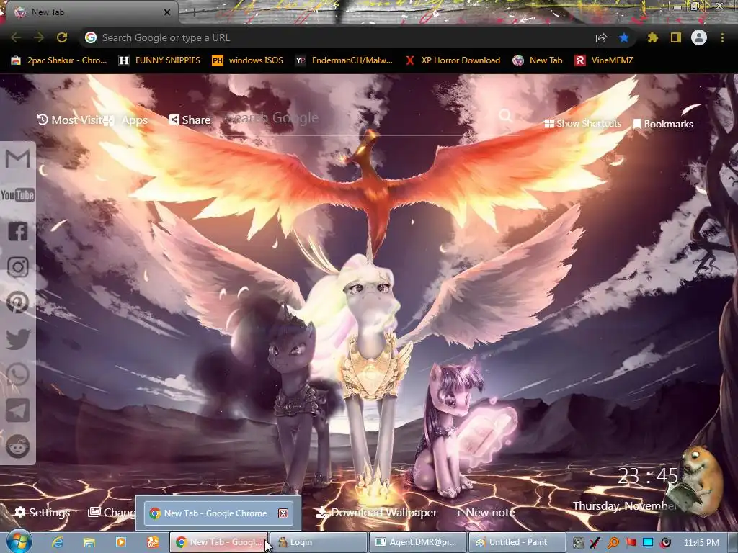Open Facebook from the left sidebar
This screenshot has height=553, width=738.
[x=18, y=231]
